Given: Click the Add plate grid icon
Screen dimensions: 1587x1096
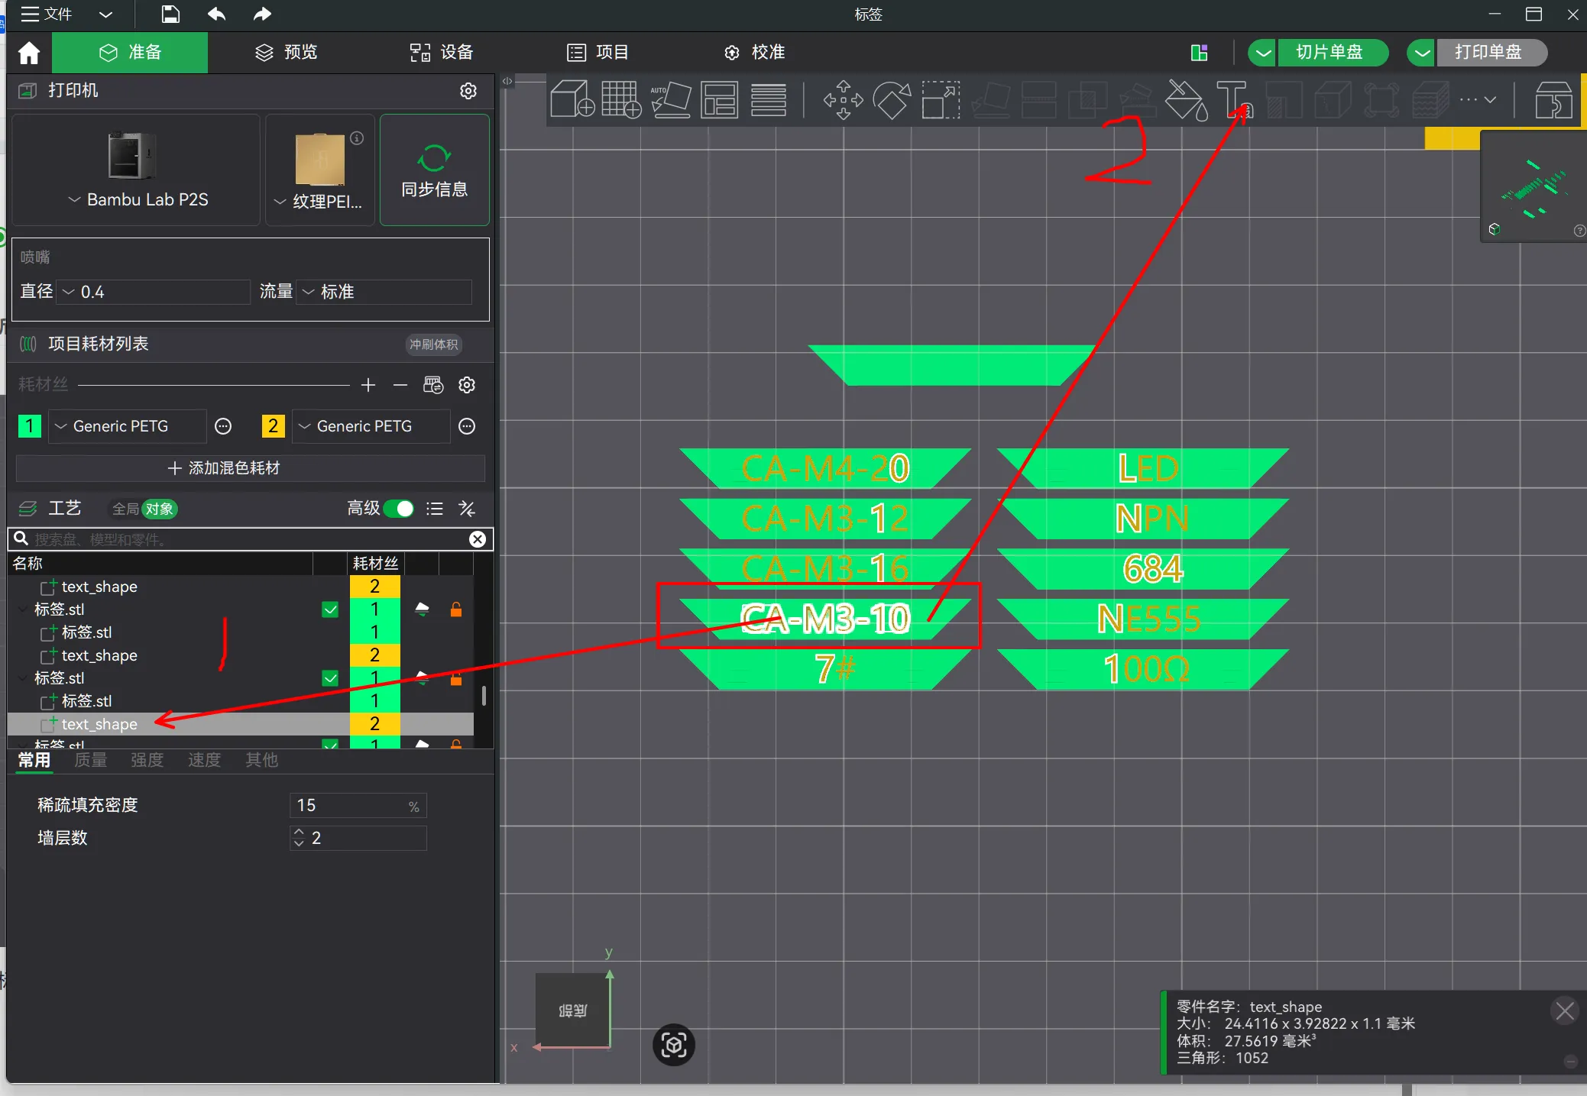Looking at the screenshot, I should click(621, 99).
